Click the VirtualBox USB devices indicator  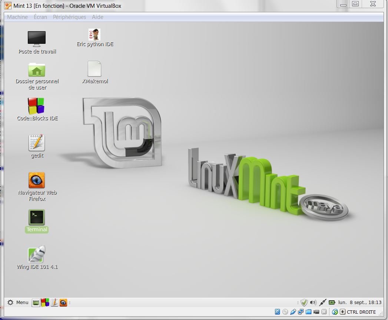(x=293, y=312)
